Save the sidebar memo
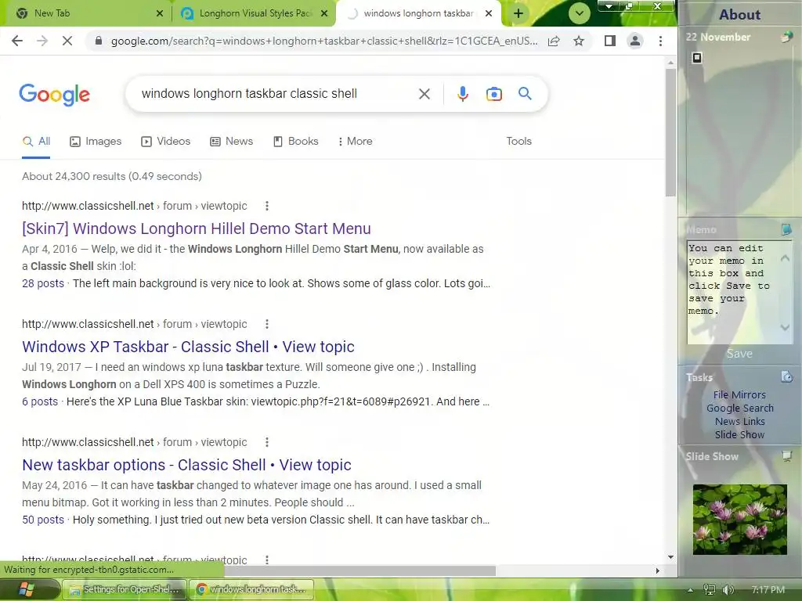This screenshot has height=601, width=802. coord(739,354)
